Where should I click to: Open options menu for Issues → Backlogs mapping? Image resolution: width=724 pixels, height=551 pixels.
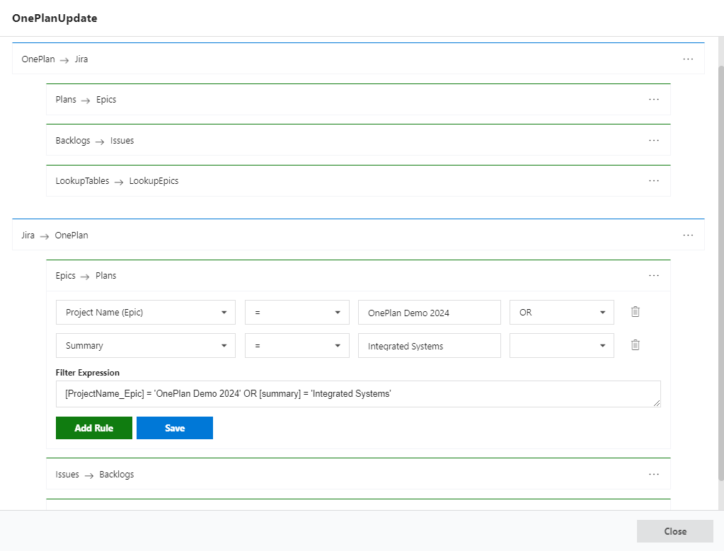[x=653, y=474]
